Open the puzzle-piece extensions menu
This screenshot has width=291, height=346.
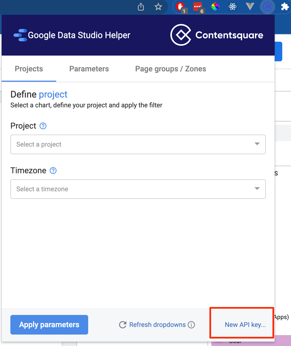285,7
